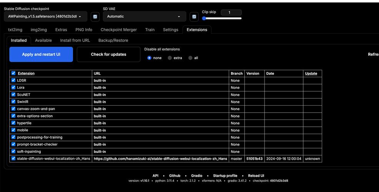
Task: Toggle the header Extension select-all checkbox
Action: pyautogui.click(x=13, y=73)
